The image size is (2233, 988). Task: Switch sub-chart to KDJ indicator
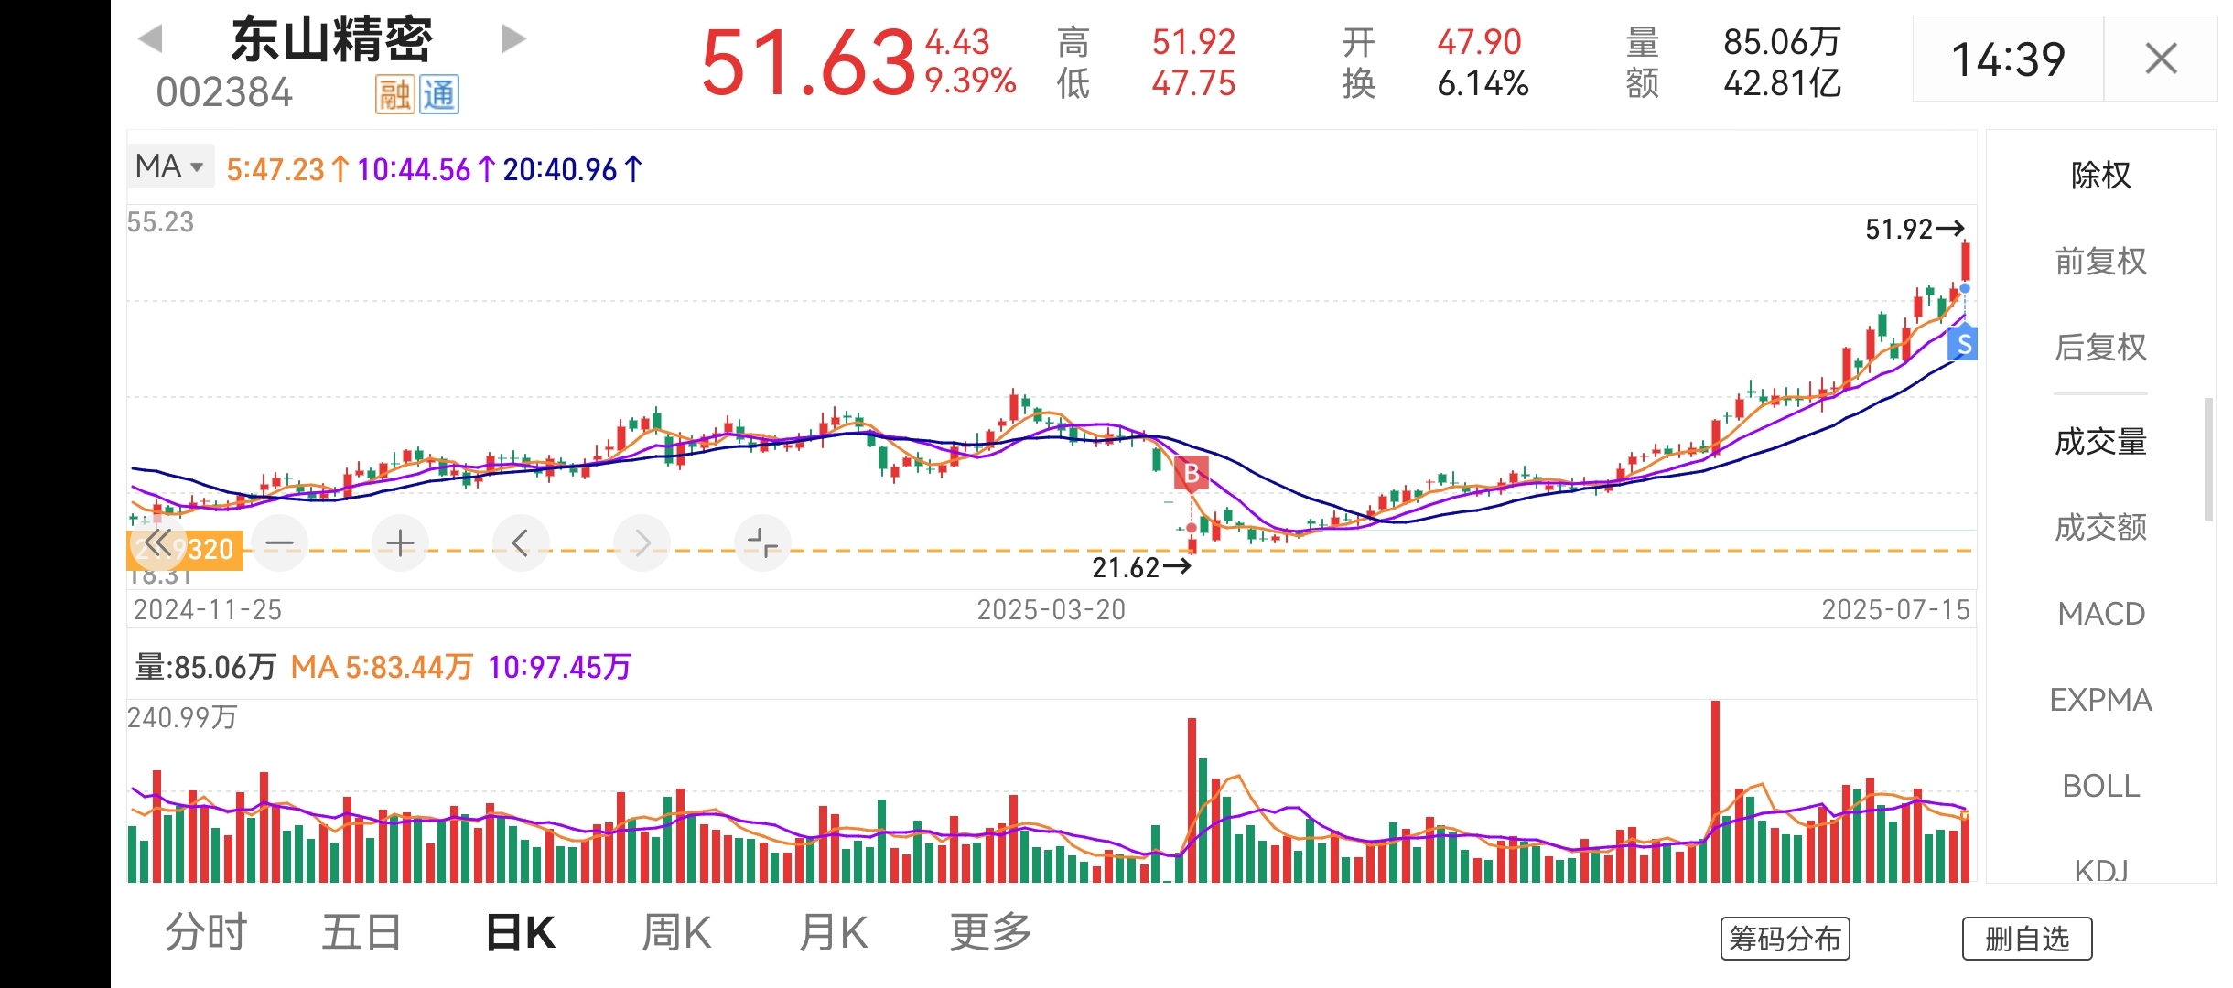(x=2100, y=869)
